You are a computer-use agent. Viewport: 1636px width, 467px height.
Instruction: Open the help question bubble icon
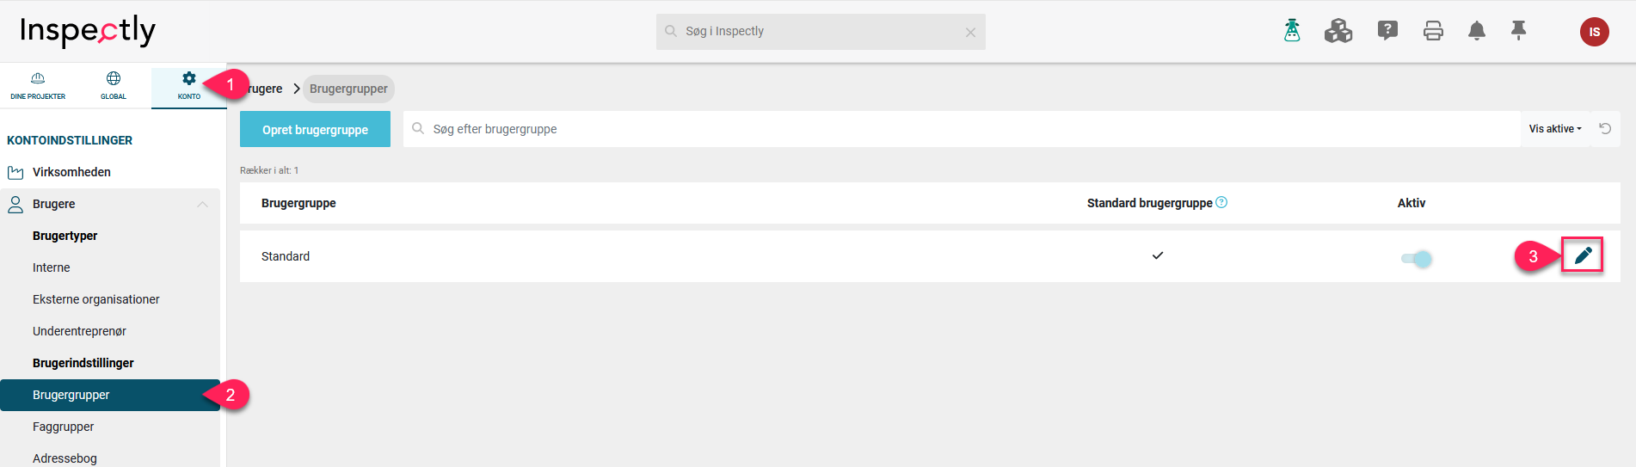click(1387, 31)
